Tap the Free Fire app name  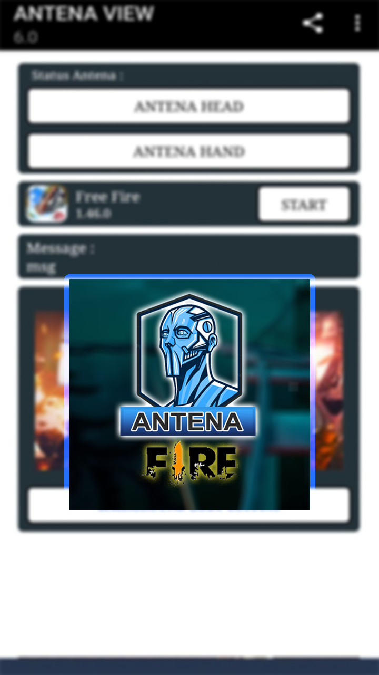(107, 197)
